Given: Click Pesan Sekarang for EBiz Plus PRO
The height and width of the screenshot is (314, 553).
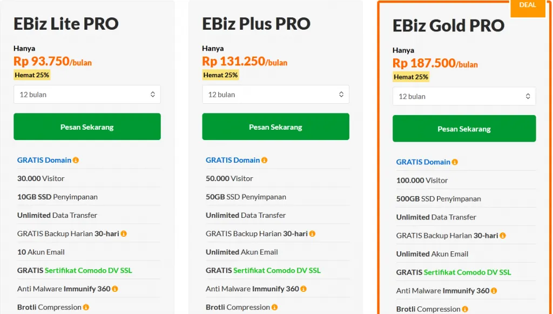Looking at the screenshot, I should 275,126.
